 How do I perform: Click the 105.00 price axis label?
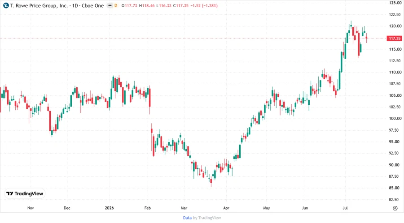click(395, 95)
